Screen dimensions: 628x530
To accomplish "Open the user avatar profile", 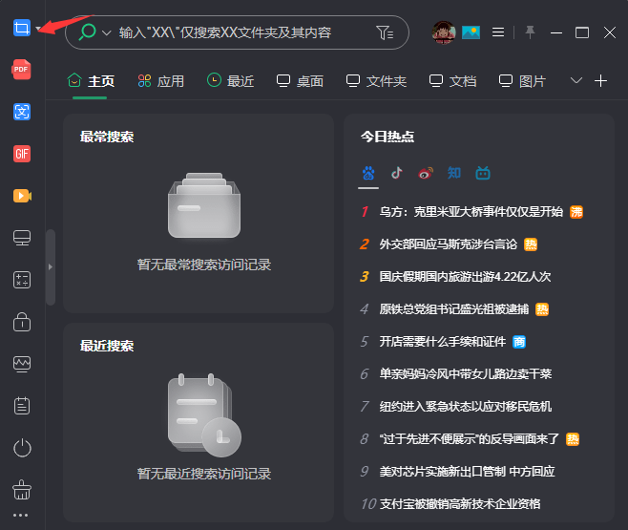I will pos(444,32).
